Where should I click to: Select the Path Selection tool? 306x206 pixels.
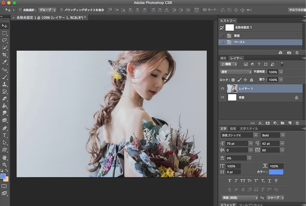tap(4, 142)
